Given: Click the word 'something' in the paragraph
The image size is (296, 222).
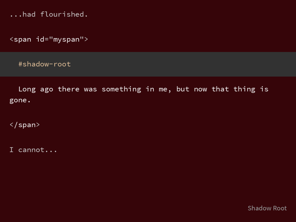Looking at the screenshot, I should point(121,89).
